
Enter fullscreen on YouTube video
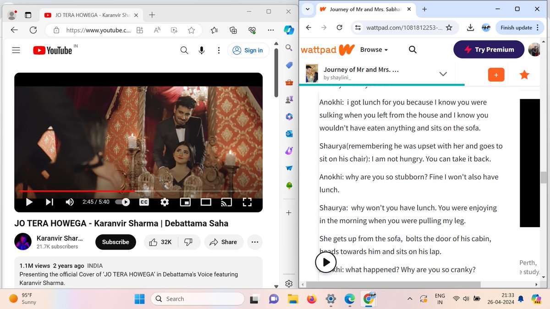point(247,202)
